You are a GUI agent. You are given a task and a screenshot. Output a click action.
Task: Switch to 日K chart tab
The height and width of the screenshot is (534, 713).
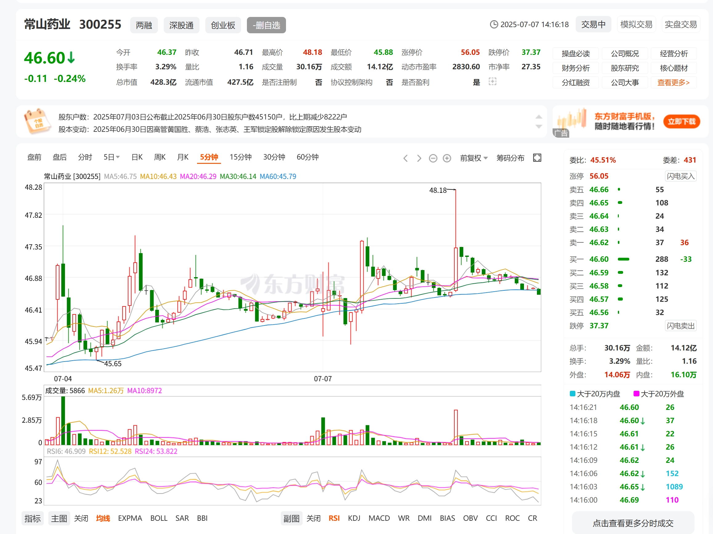[x=137, y=157]
